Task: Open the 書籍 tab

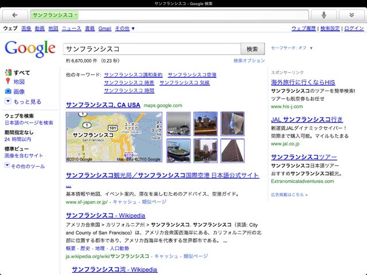Action: 89,29
